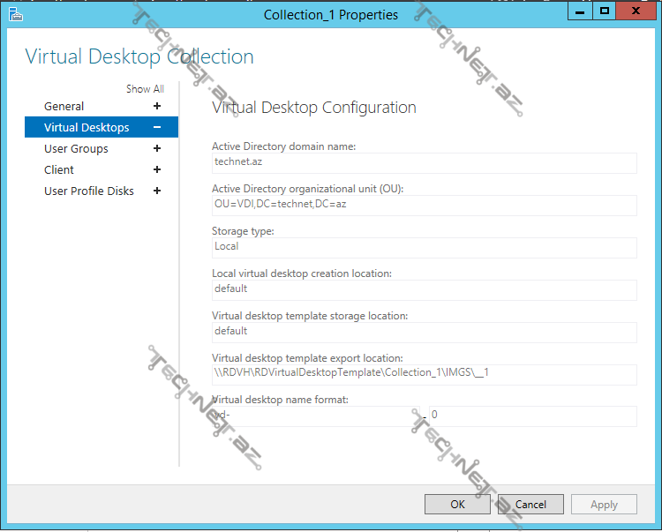The height and width of the screenshot is (532, 662).
Task: Expand the General section plus icon
Action: pyautogui.click(x=157, y=106)
